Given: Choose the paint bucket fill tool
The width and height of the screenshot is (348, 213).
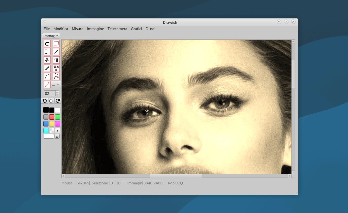Looking at the screenshot, I should 47,60.
